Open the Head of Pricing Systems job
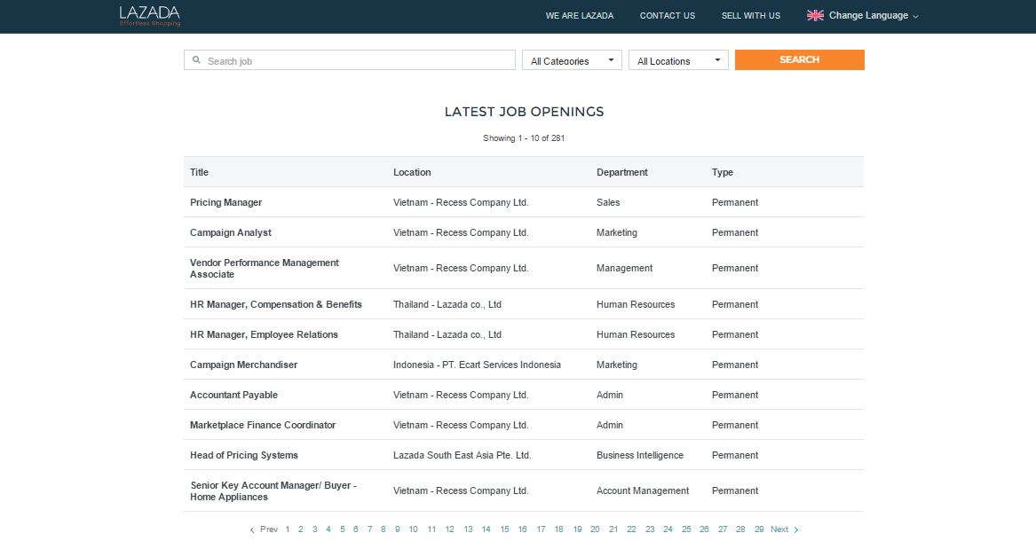1036x557 pixels. (244, 455)
